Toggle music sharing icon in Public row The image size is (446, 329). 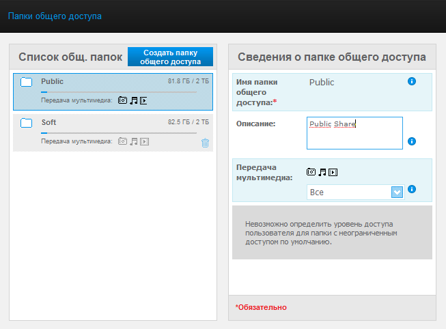coord(134,100)
